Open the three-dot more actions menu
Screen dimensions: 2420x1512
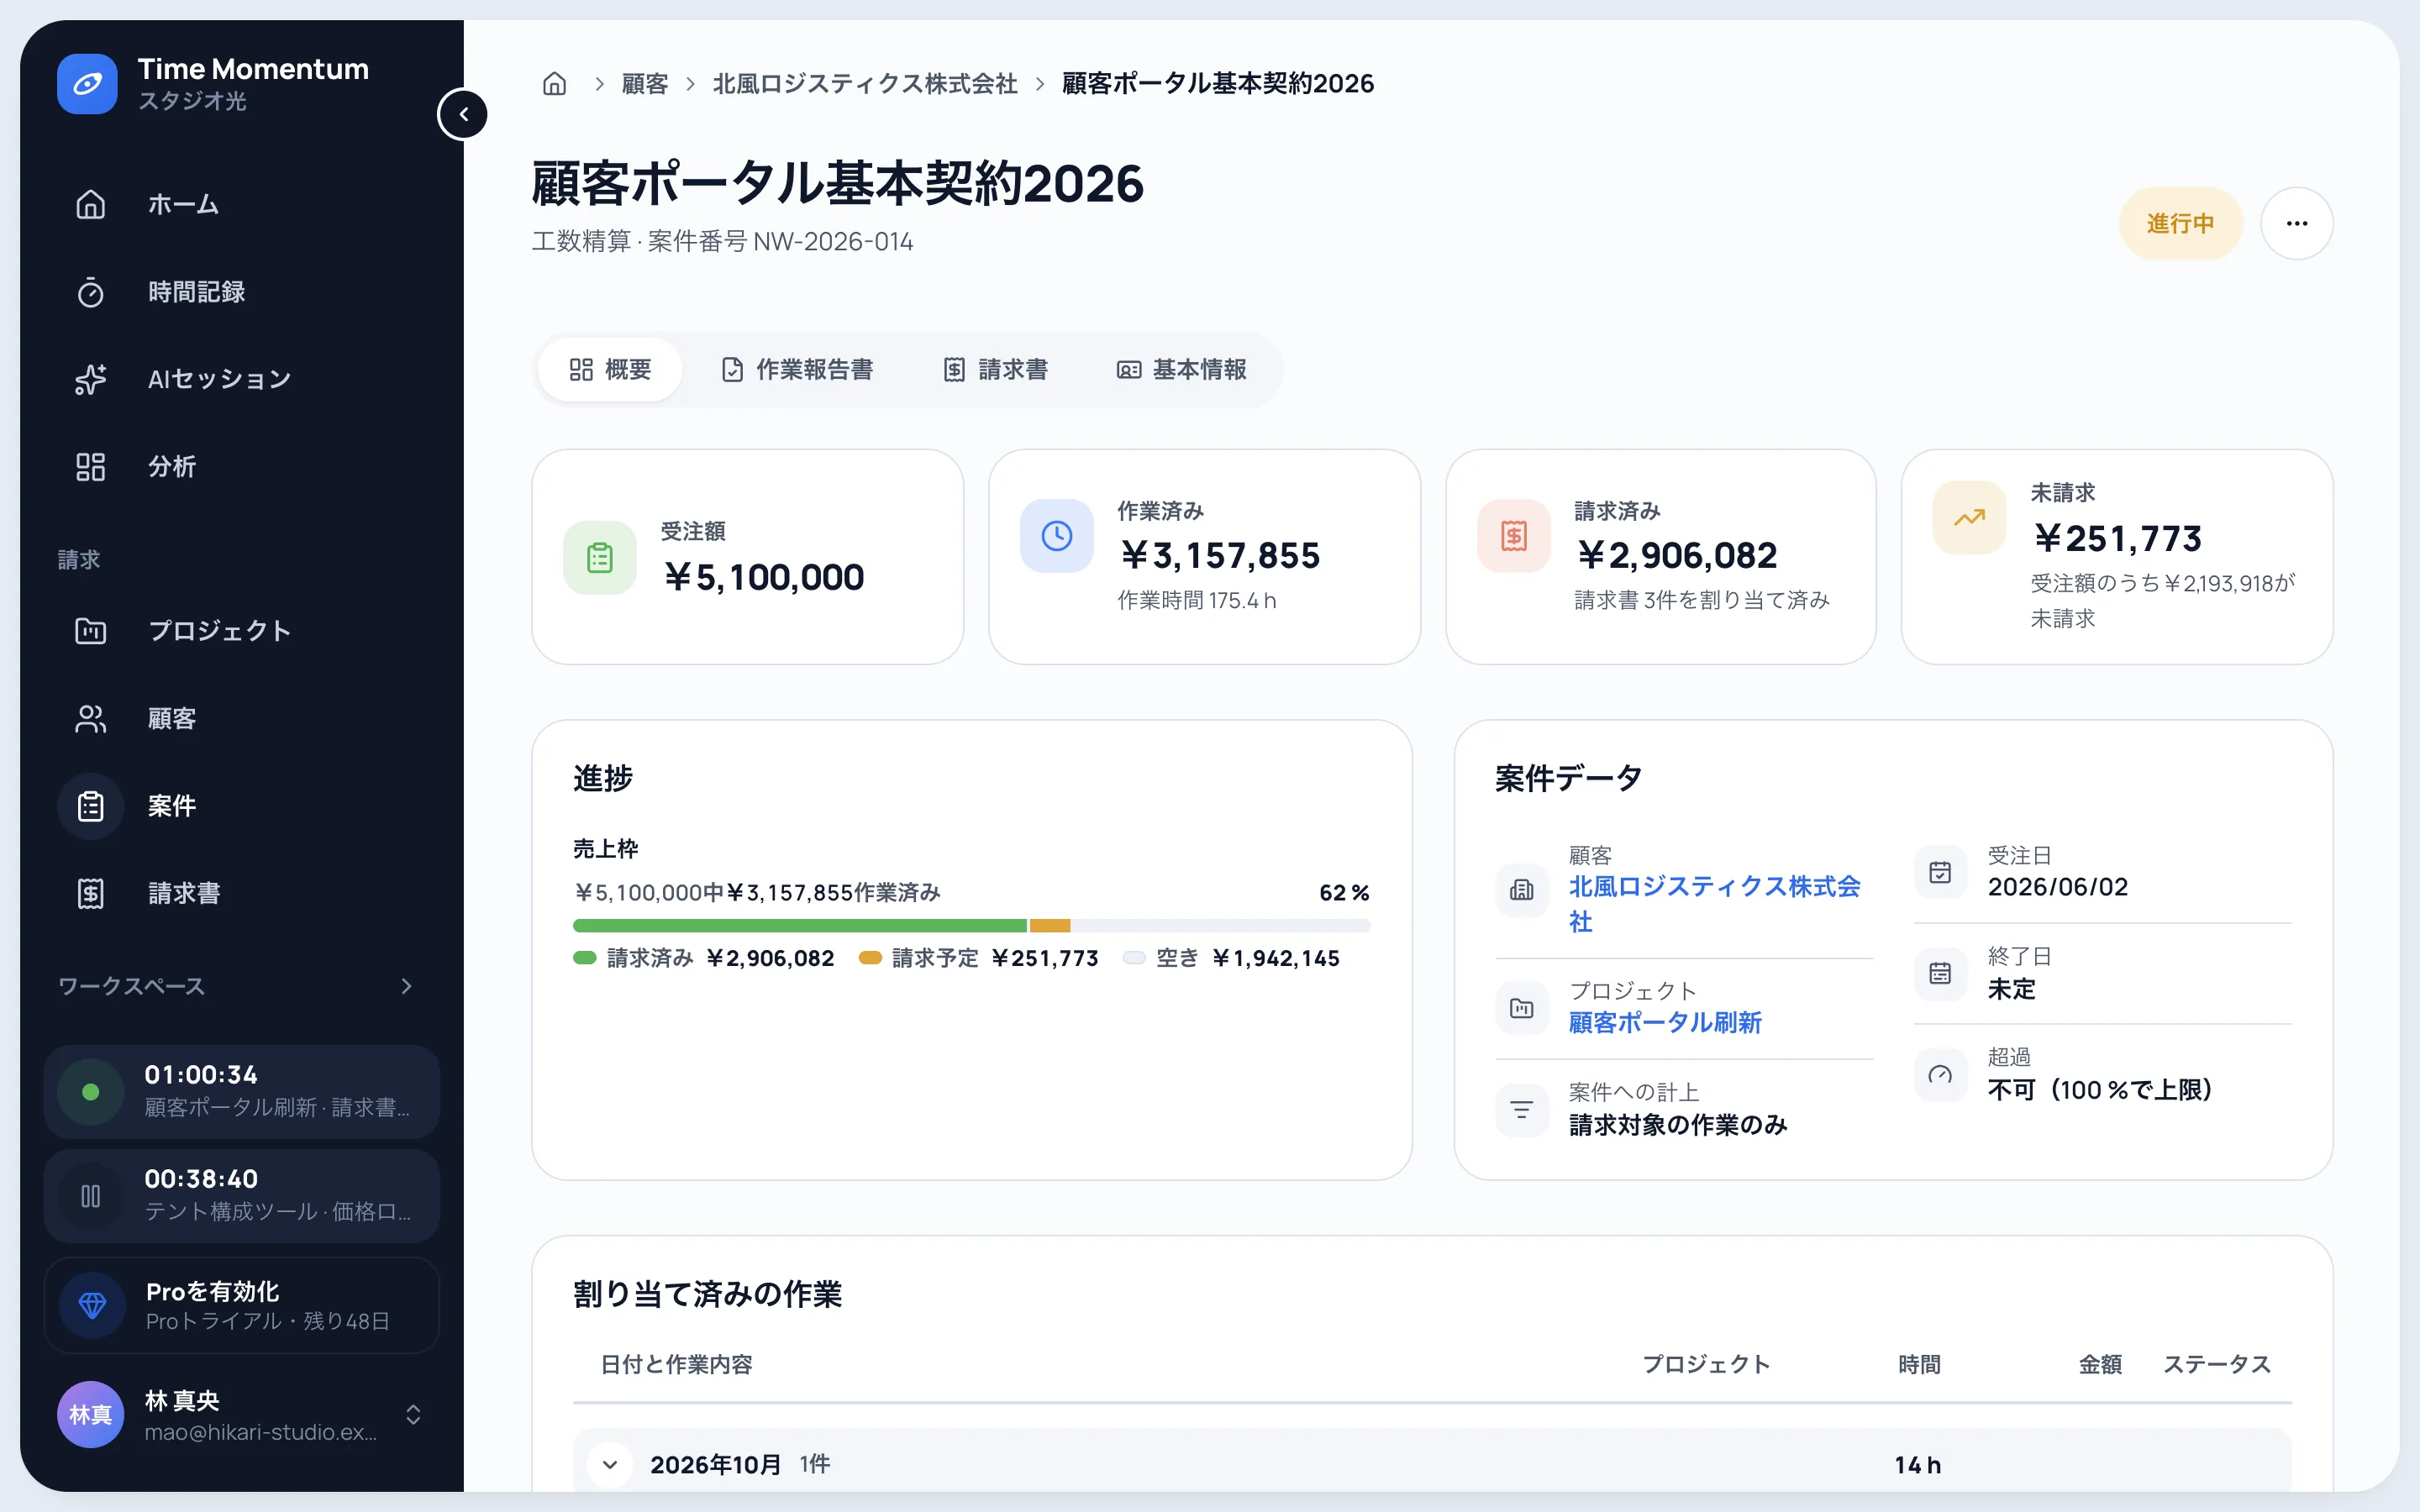[x=2297, y=223]
